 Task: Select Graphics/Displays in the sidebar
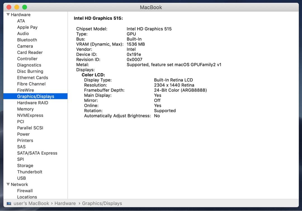[x=36, y=96]
